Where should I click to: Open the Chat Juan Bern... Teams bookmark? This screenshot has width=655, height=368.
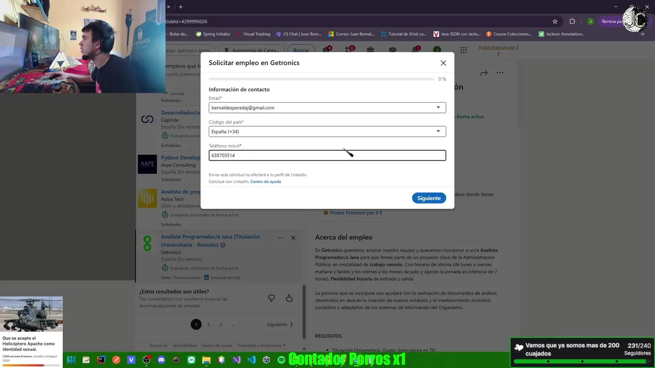point(299,34)
